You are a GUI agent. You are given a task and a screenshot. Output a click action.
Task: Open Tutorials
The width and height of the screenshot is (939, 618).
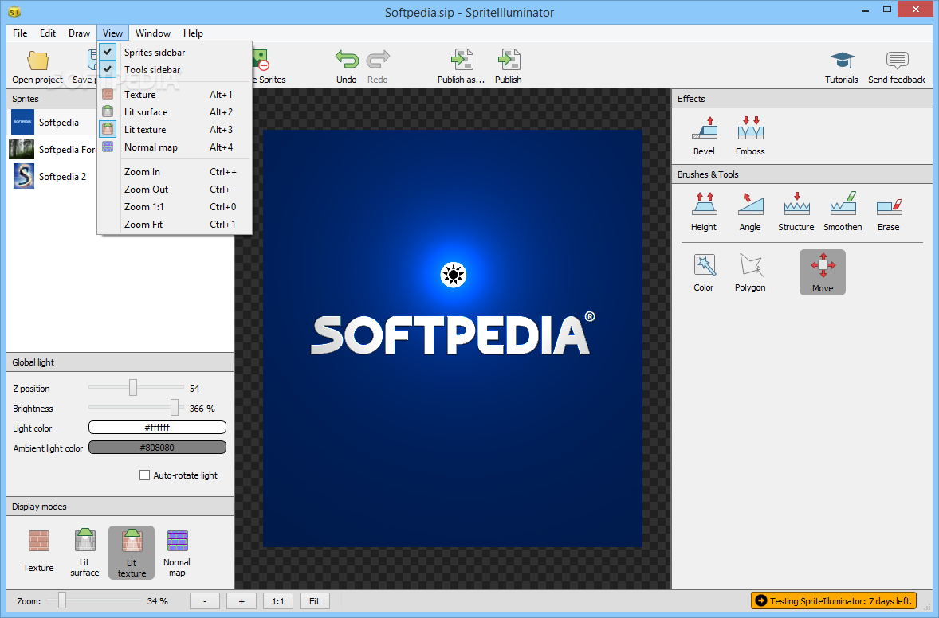coord(842,66)
